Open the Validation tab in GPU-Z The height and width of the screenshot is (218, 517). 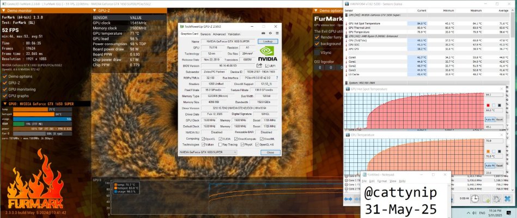tap(234, 34)
